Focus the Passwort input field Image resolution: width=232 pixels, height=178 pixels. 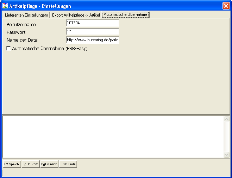[93, 32]
